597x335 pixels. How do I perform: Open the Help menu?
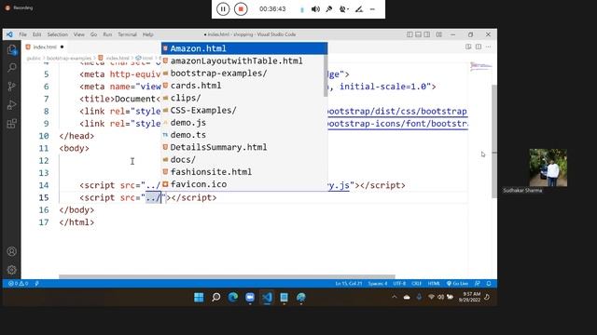click(148, 34)
